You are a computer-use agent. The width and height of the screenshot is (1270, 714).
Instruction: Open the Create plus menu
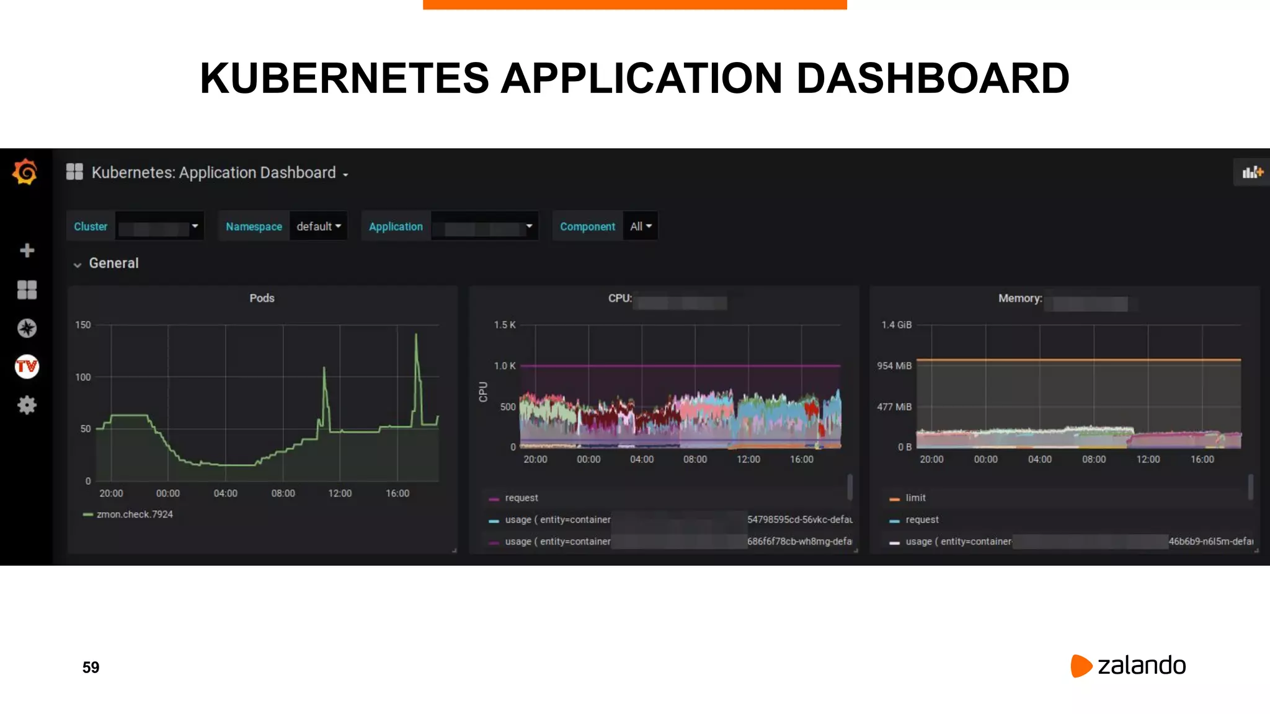tap(27, 250)
